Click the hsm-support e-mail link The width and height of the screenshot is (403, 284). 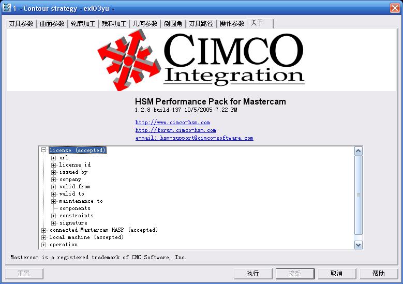[x=195, y=138]
